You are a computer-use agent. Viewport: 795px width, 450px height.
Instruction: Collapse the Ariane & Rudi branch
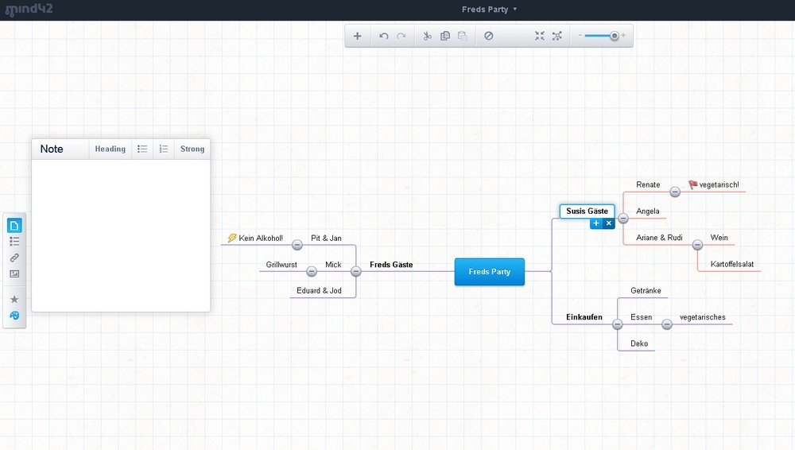[697, 245]
